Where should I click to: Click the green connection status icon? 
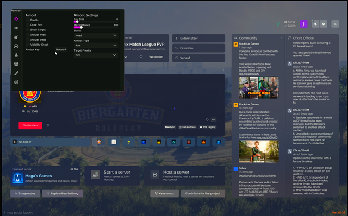coord(278,24)
